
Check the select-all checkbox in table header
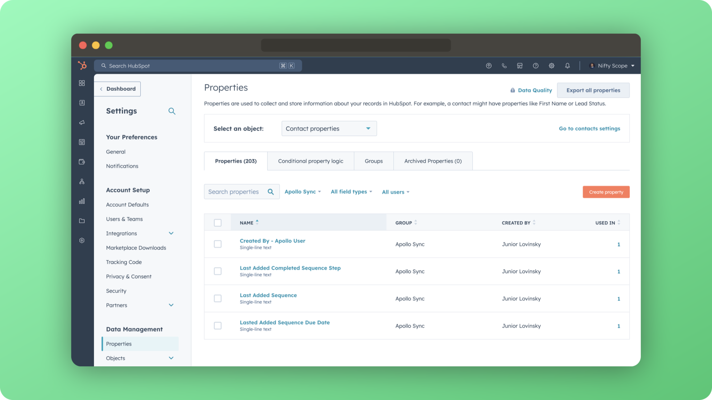coord(218,222)
